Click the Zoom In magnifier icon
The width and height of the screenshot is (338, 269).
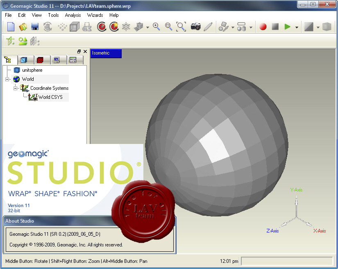(156, 27)
